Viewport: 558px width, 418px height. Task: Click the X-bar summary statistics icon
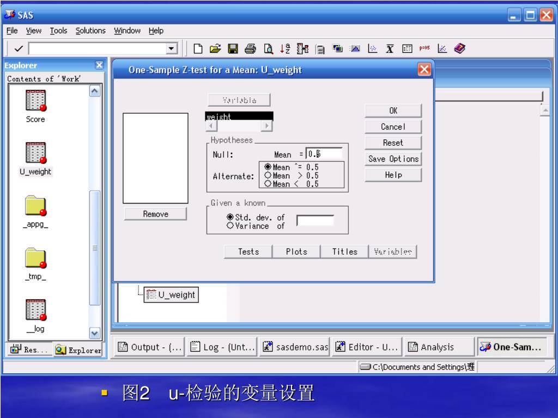click(x=390, y=48)
